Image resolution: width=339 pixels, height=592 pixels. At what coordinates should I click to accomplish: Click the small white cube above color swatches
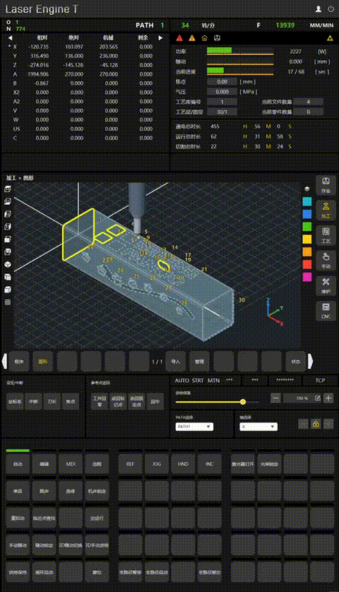click(x=307, y=189)
